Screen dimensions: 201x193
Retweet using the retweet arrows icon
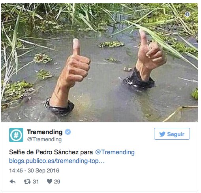[x=27, y=182]
